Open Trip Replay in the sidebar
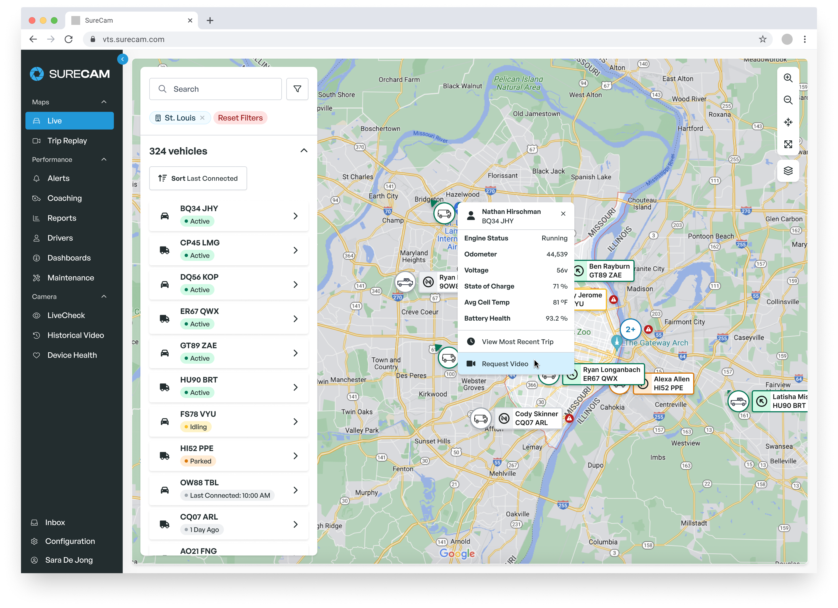The height and width of the screenshot is (608, 838). tap(67, 141)
